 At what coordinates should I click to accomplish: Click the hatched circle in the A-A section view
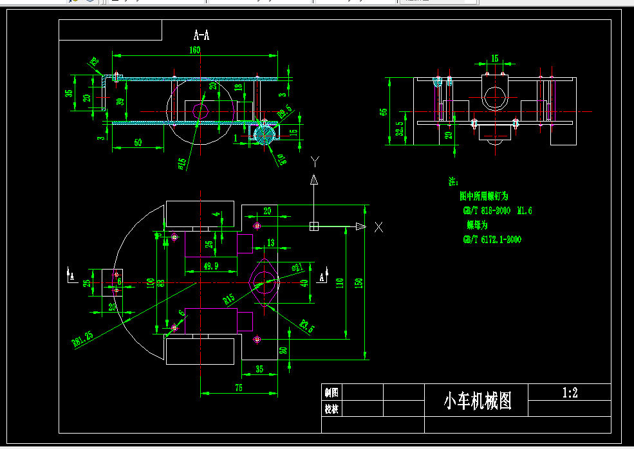[x=265, y=133]
